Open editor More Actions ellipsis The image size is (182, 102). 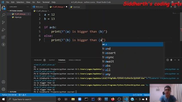pyautogui.click(x=179, y=7)
